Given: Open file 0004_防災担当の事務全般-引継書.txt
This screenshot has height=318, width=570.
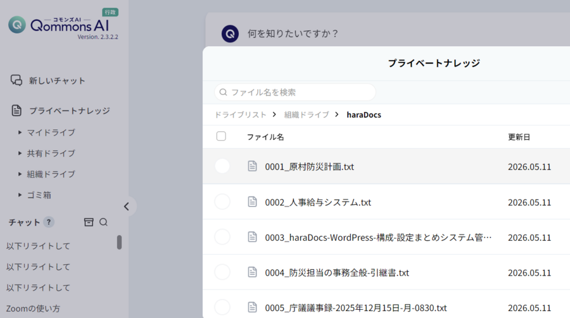Looking at the screenshot, I should point(337,273).
